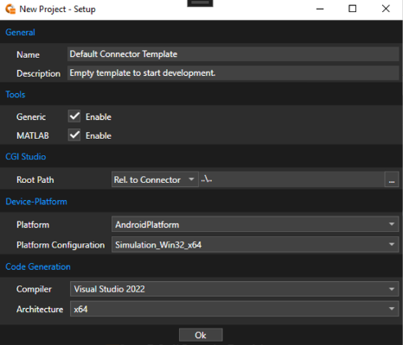403x345 pixels.
Task: Expand the Platform dropdown arrow
Action: (392, 224)
